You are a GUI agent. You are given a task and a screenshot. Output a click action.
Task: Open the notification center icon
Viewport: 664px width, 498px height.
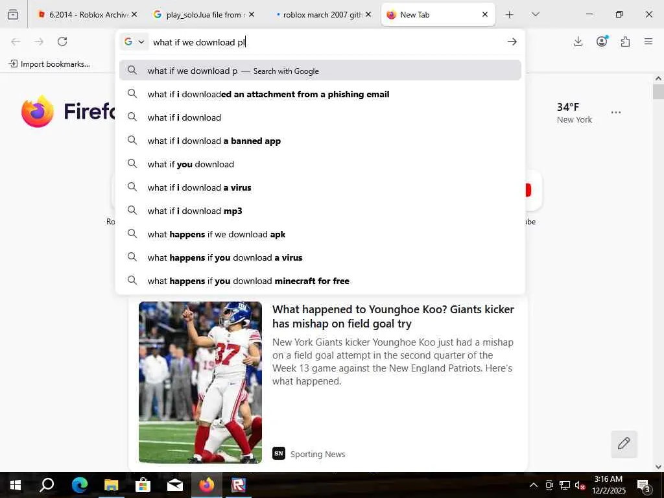point(644,485)
